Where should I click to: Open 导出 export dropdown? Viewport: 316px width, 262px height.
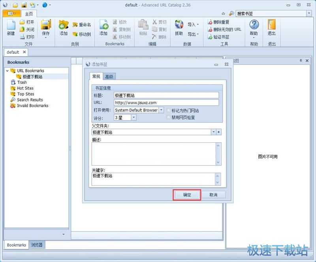(193, 34)
